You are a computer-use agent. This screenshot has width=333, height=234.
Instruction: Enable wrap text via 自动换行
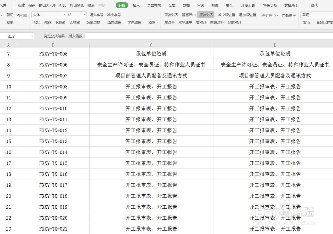288,15
